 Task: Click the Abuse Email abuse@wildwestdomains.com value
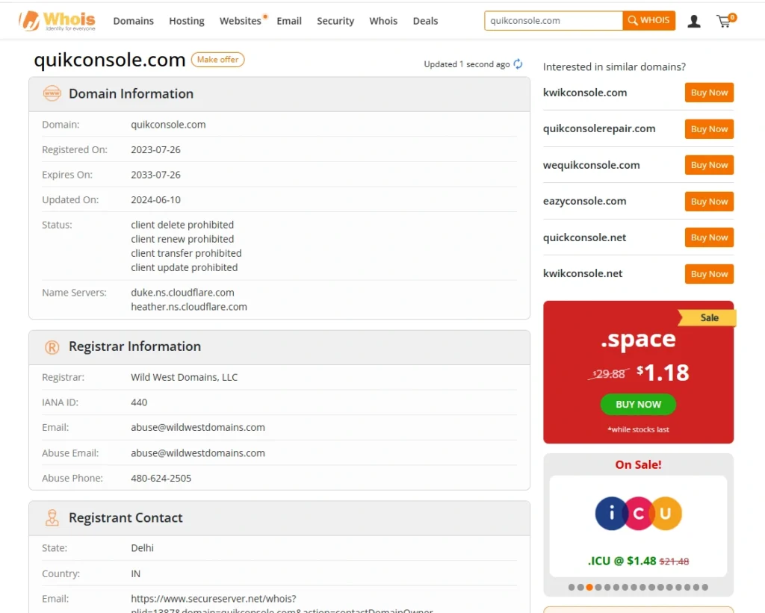(197, 453)
